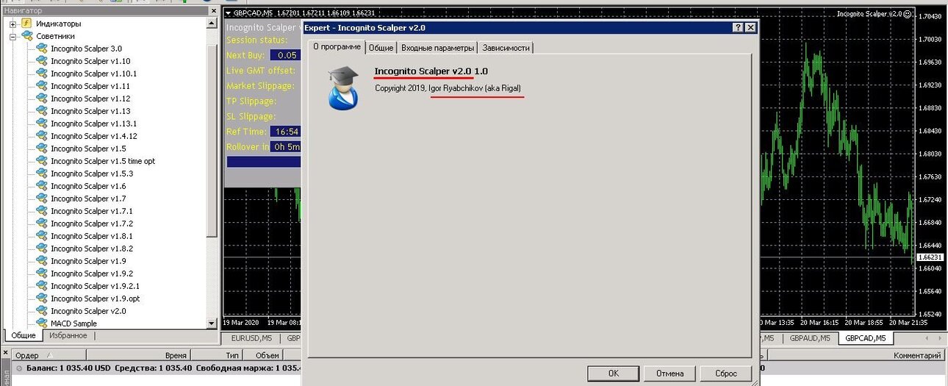This screenshot has width=948, height=386.
Task: Select Incognito Scalper v1.8.2 in Navigator
Action: [92, 249]
